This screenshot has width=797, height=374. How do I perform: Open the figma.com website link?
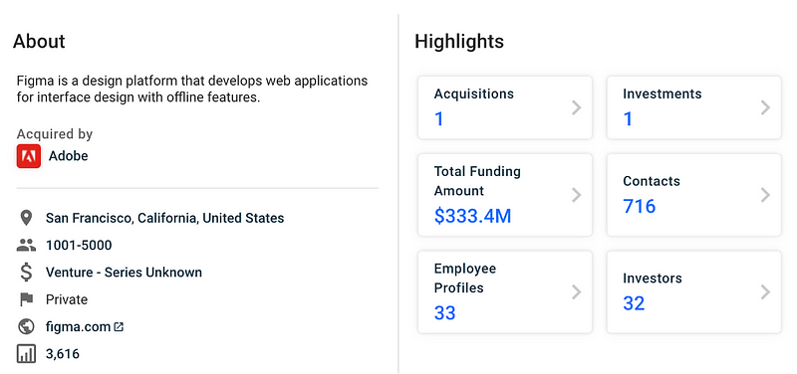click(x=79, y=327)
